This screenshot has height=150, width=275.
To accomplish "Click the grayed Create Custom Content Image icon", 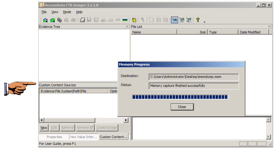I will tap(111, 20).
